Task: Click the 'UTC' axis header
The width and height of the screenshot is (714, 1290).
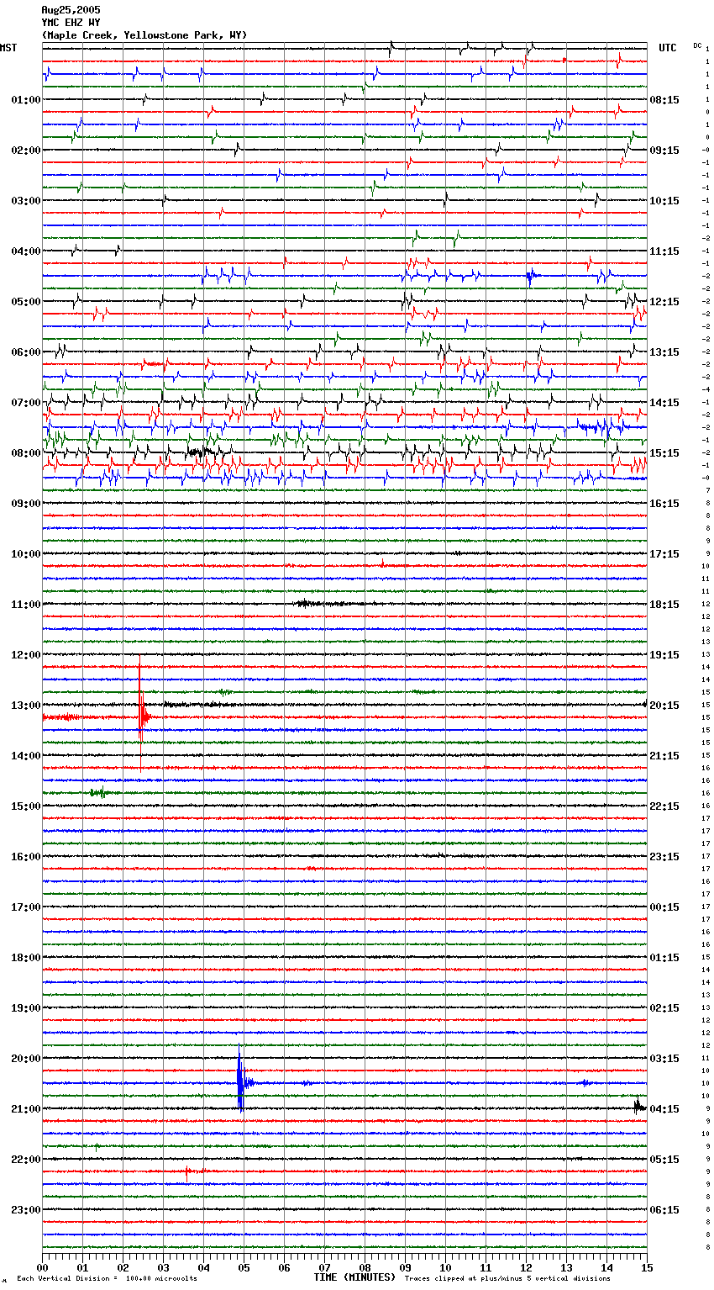Action: pos(667,48)
